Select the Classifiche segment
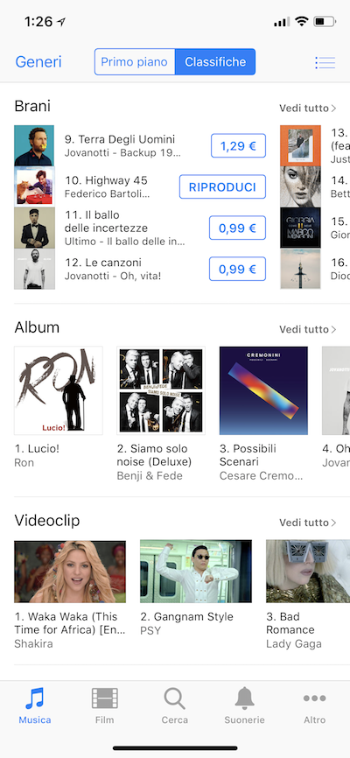This screenshot has height=758, width=350. tap(215, 62)
